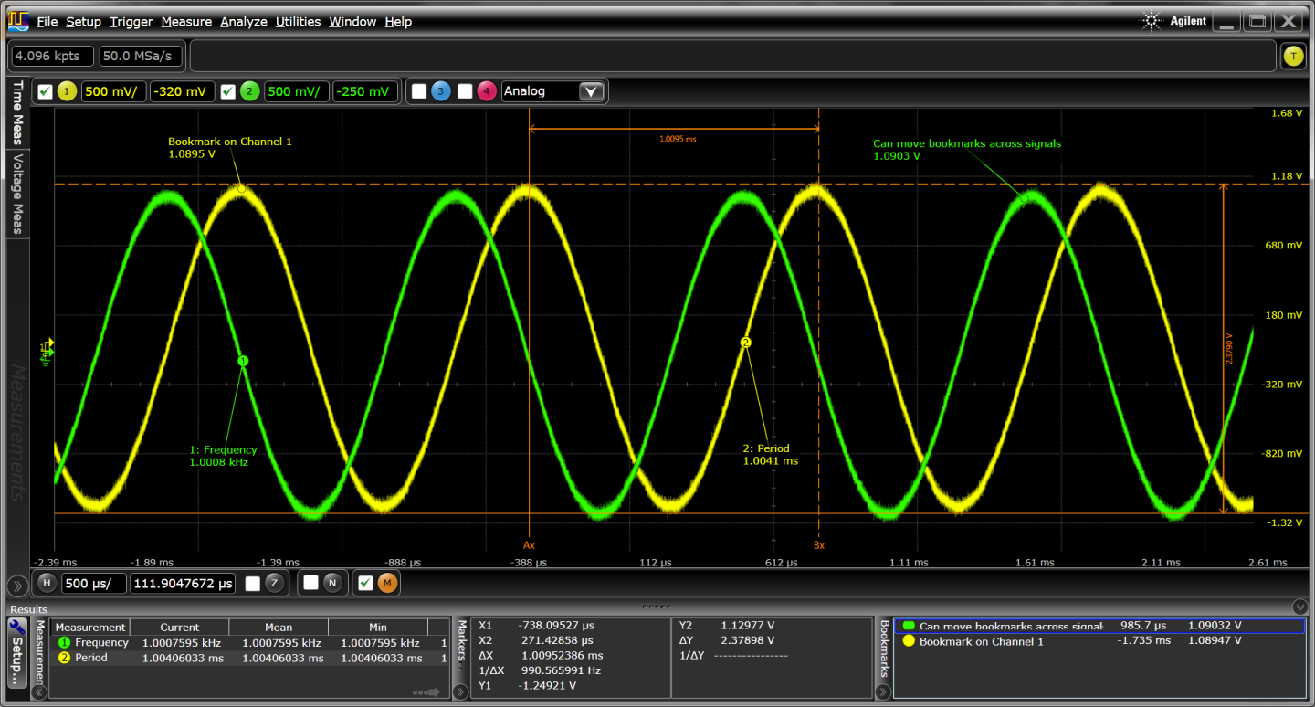Screen dimensions: 1315x707
Task: Open the Measure menu
Action: point(186,21)
